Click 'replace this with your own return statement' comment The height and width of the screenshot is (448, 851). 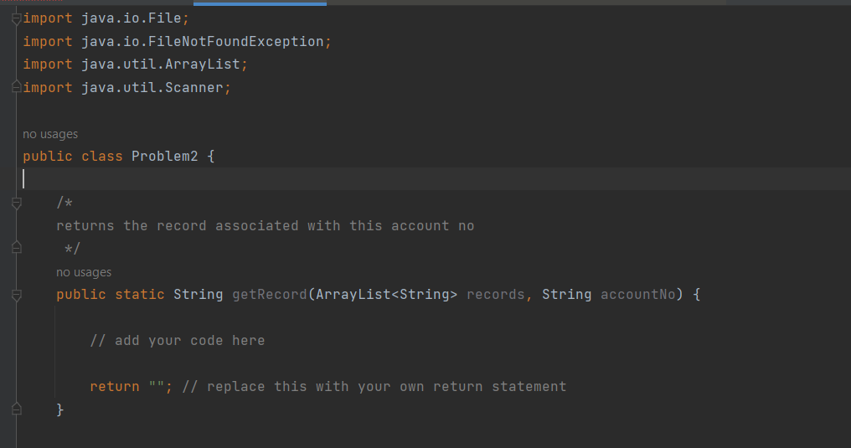click(374, 387)
